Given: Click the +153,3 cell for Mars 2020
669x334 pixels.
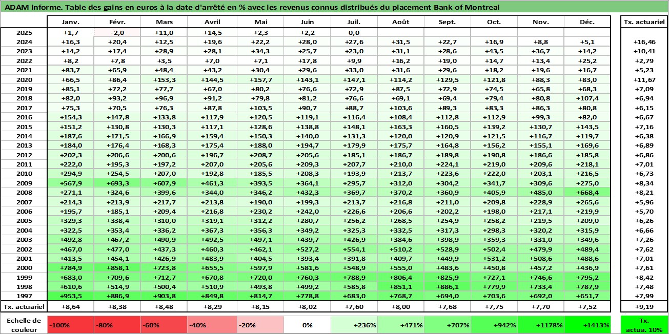Looking at the screenshot, I should [x=164, y=79].
